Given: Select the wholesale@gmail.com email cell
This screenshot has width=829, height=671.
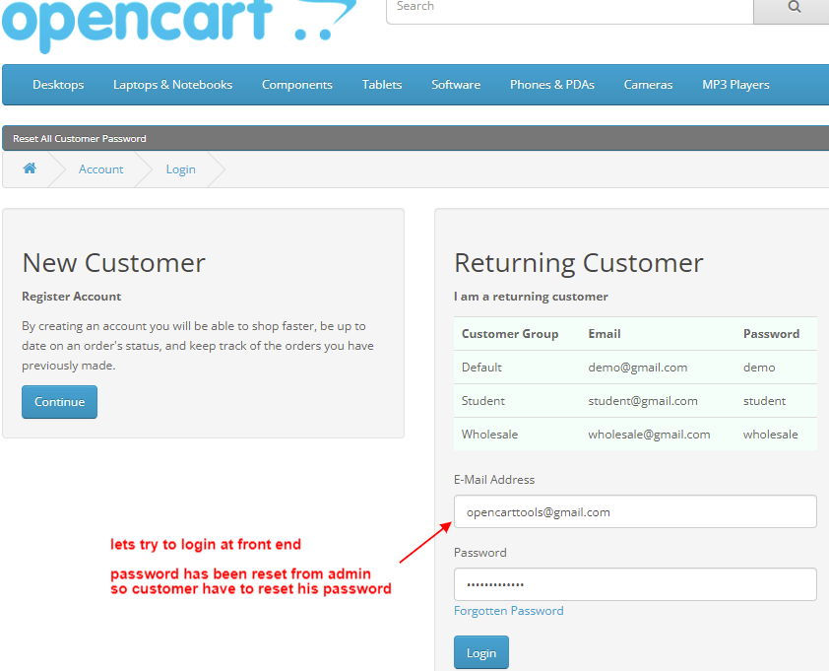Looking at the screenshot, I should pos(649,435).
